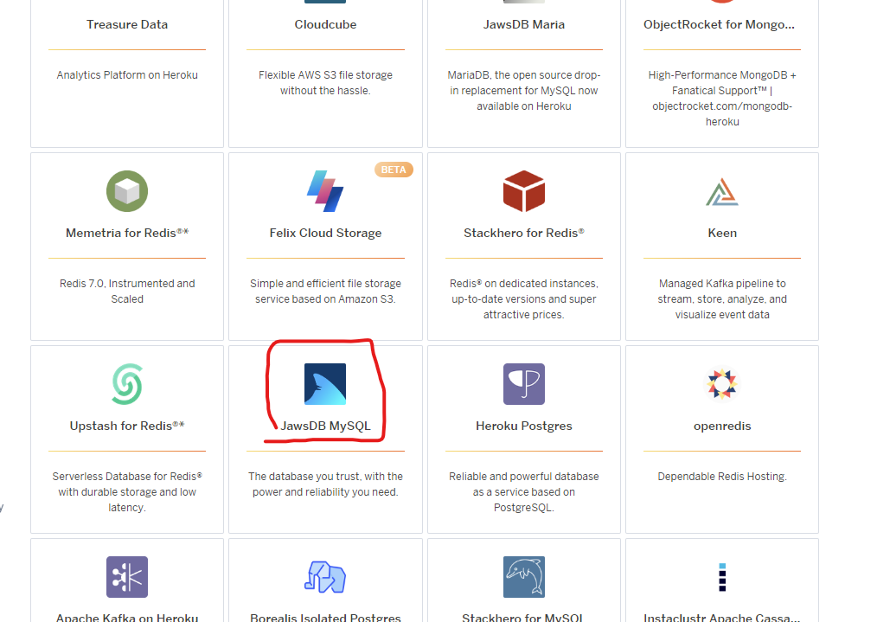Image resolution: width=877 pixels, height=622 pixels.
Task: Open Borealis Isolated Postgres title
Action: coord(325,618)
